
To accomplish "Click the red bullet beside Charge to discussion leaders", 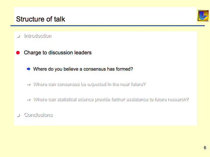I will coord(18,53).
